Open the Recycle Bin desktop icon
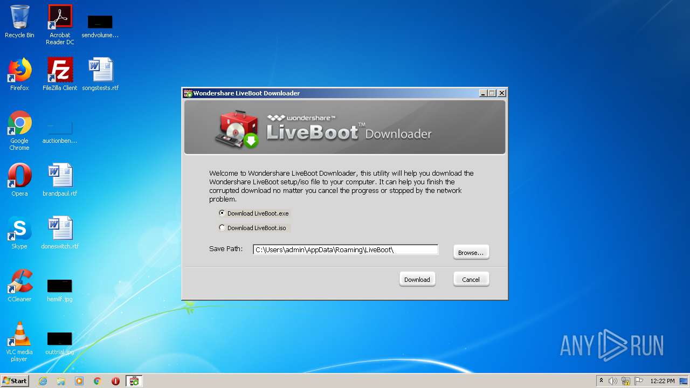Image resolution: width=690 pixels, height=388 pixels. point(19,22)
